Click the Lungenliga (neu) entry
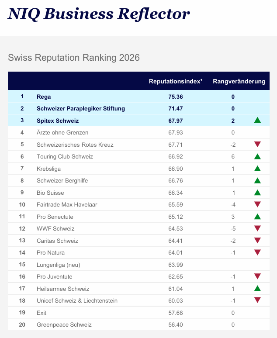 point(59,265)
